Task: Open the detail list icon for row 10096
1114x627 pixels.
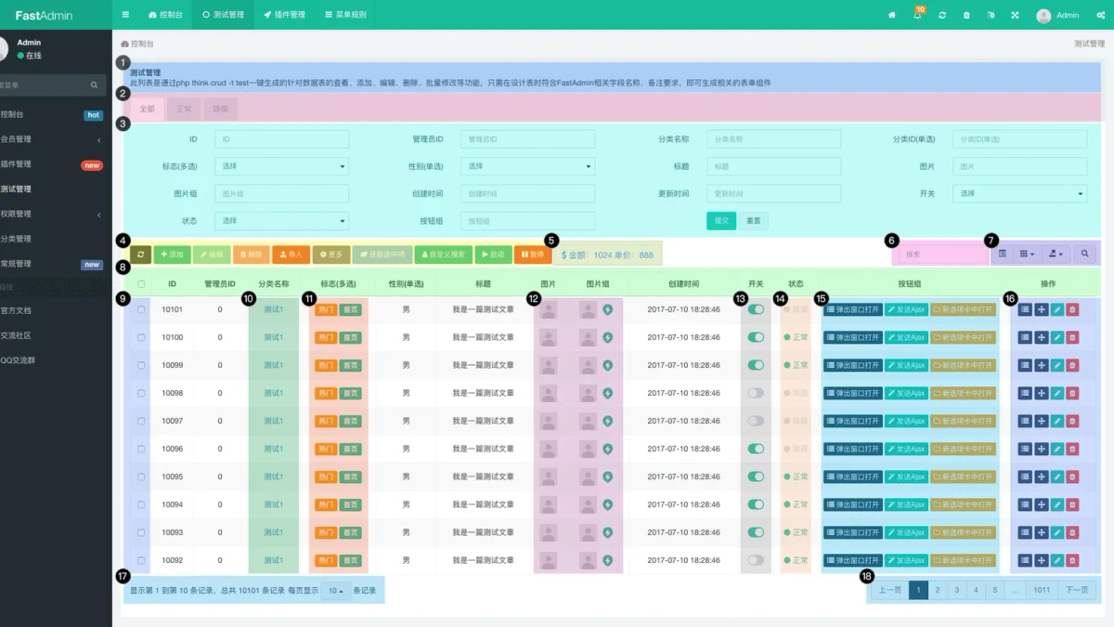Action: coord(1025,449)
